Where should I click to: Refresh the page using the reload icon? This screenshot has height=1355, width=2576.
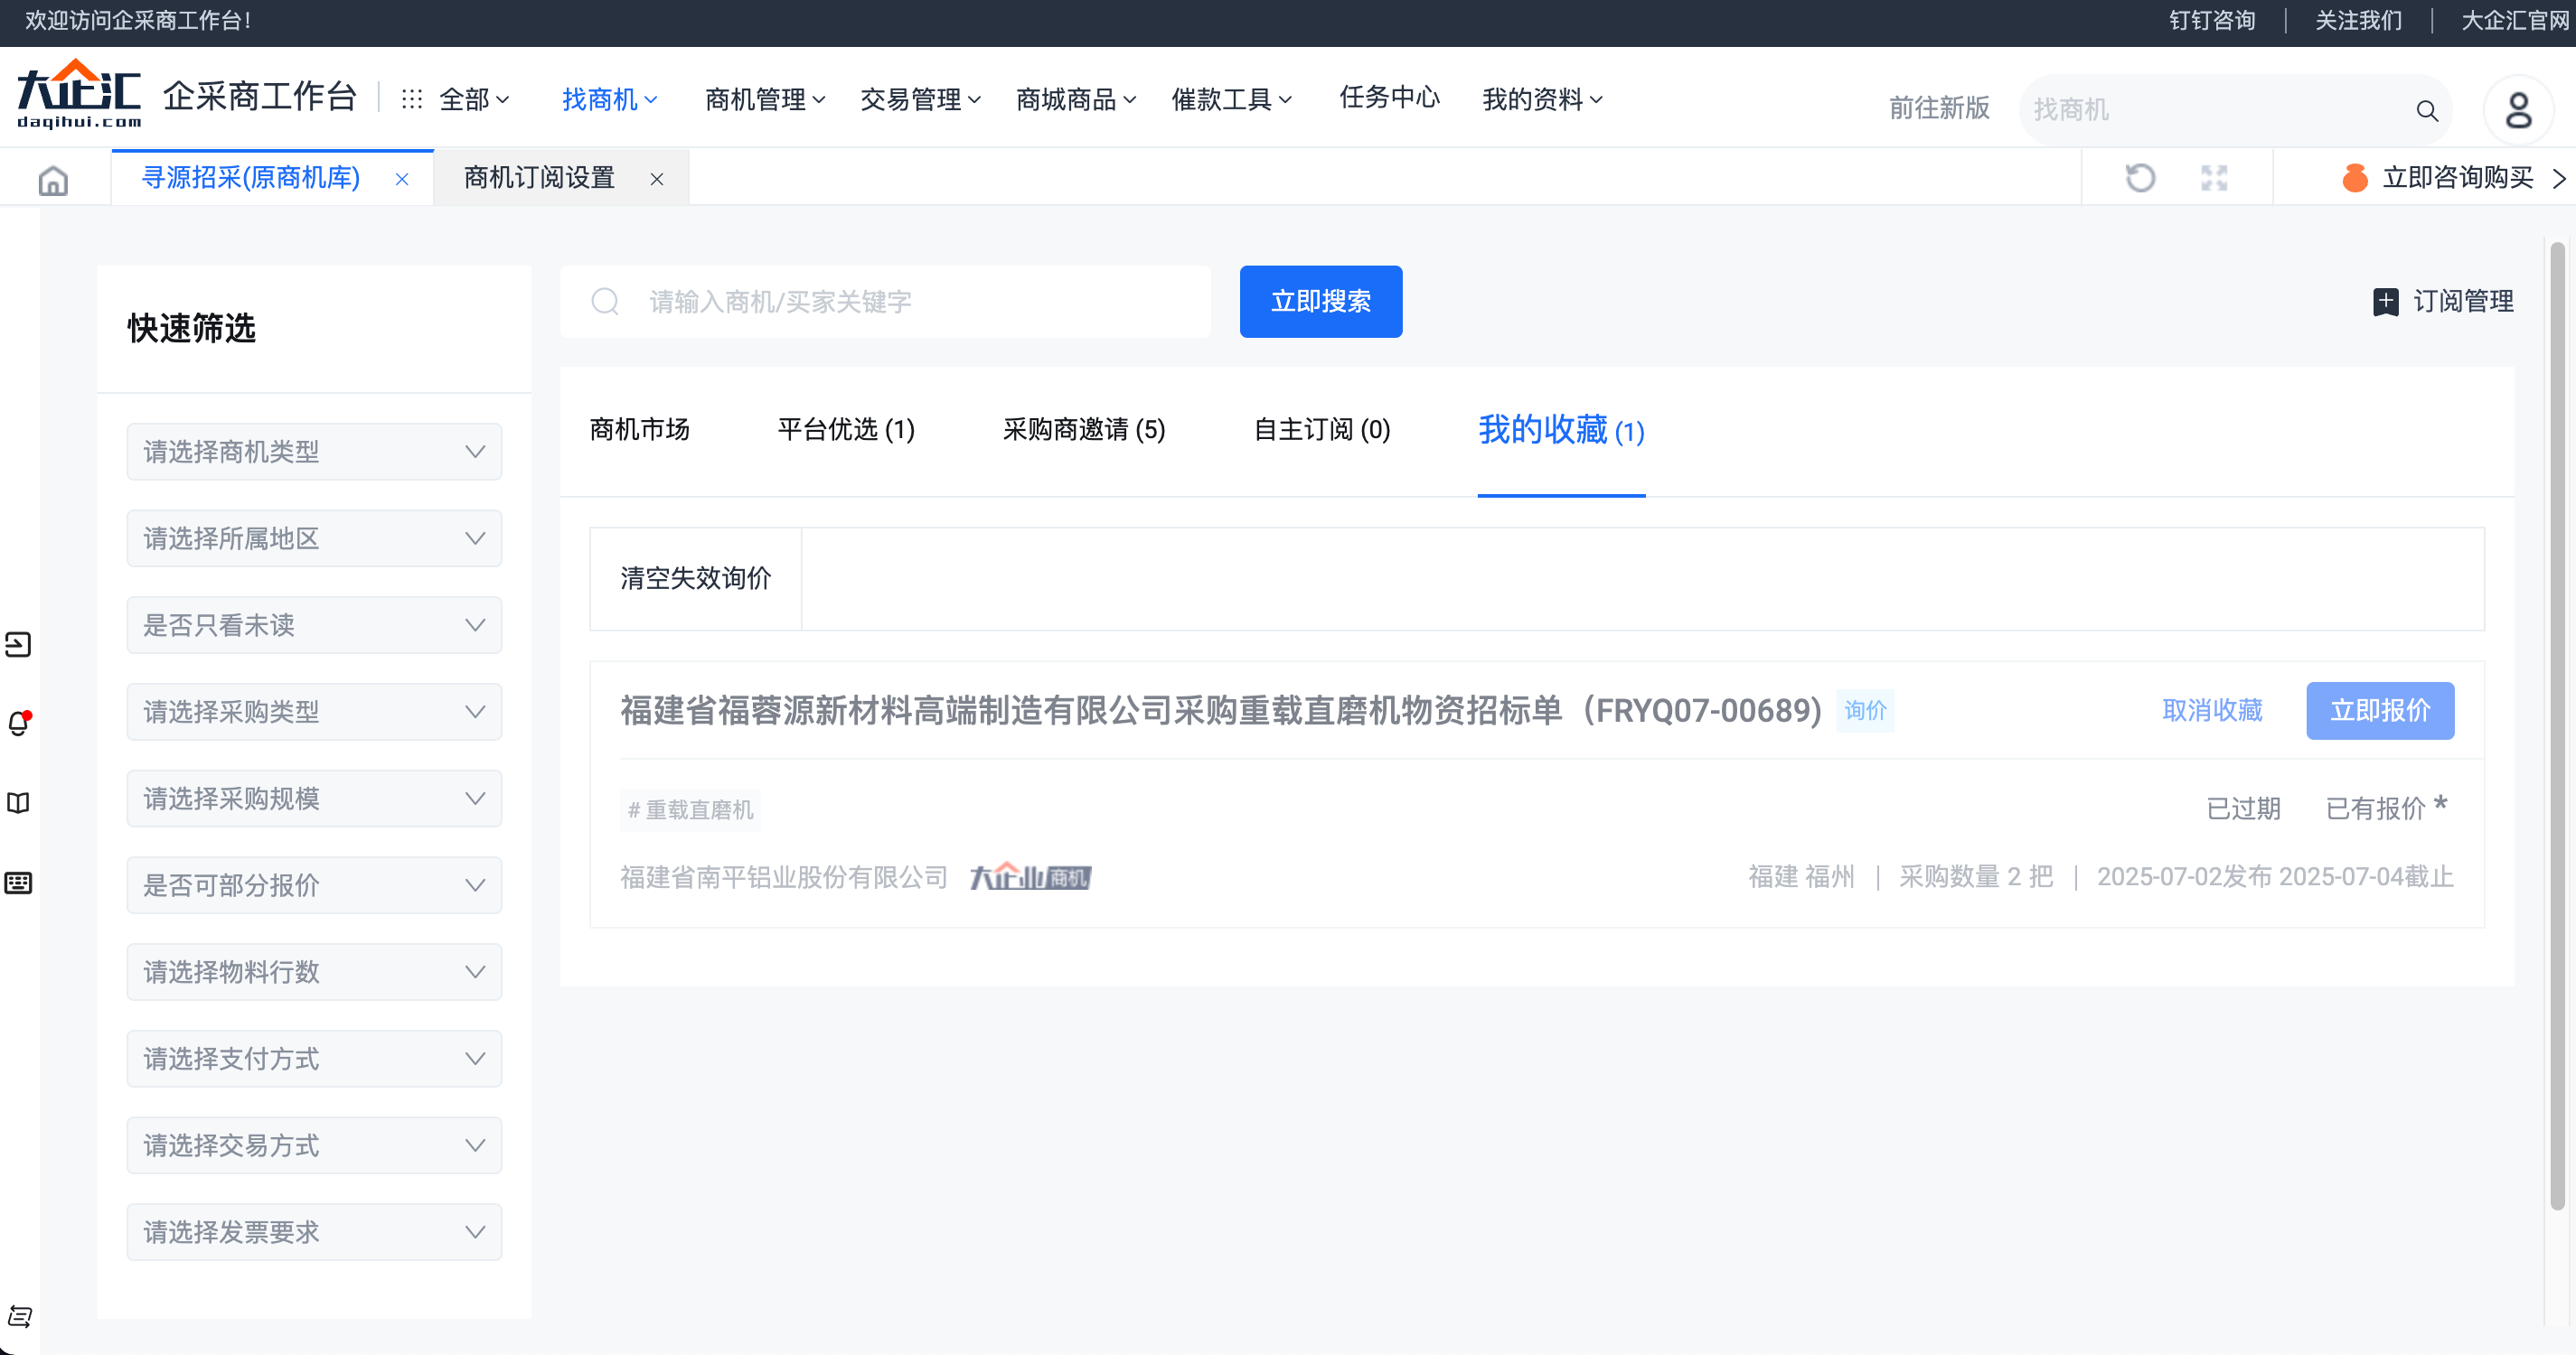tap(2141, 177)
